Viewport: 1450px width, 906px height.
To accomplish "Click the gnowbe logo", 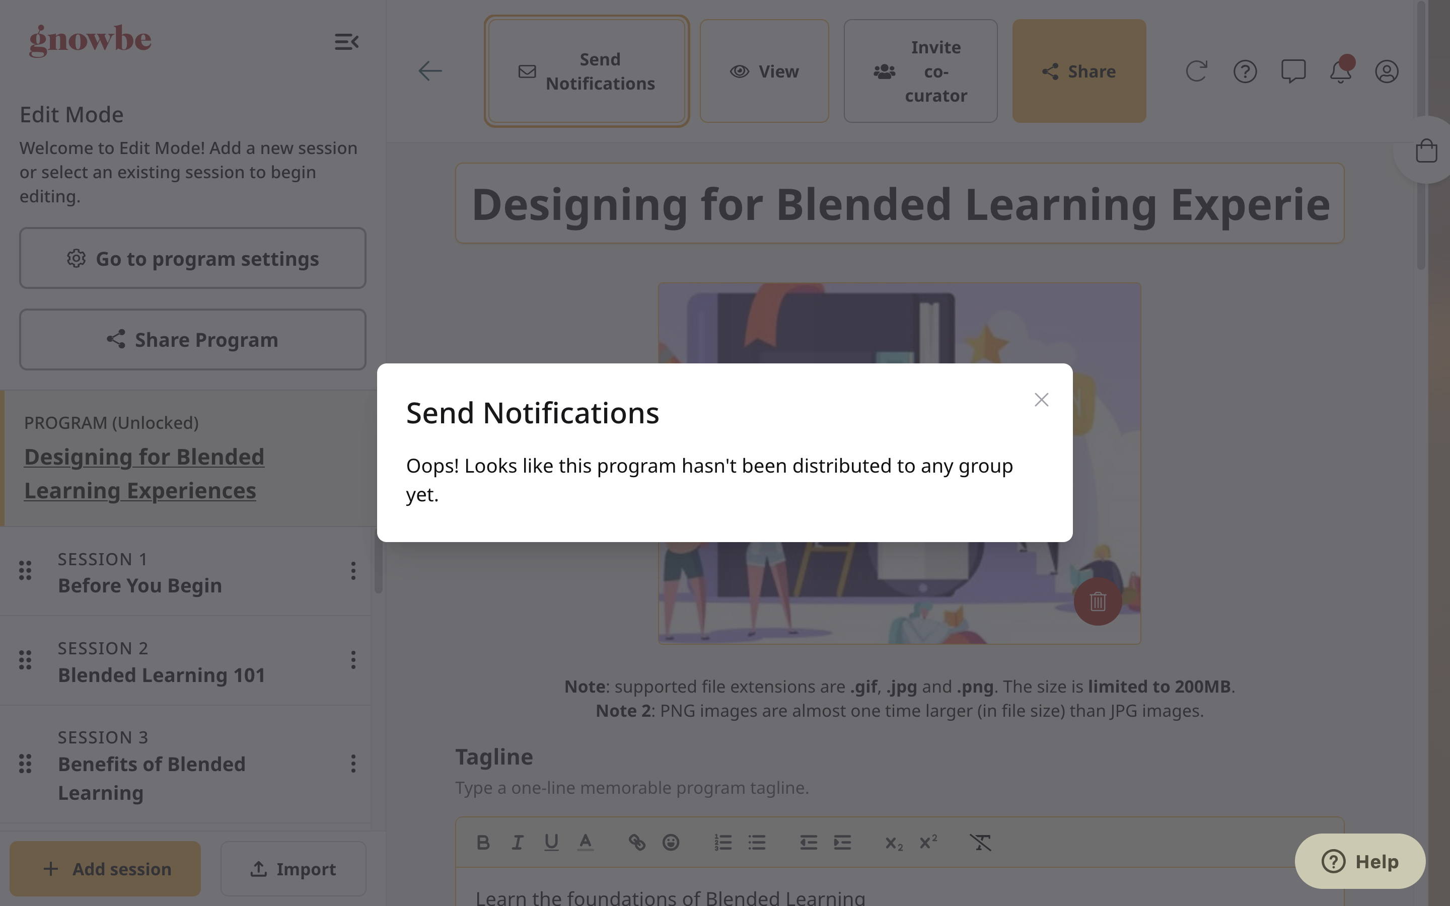I will [x=91, y=40].
